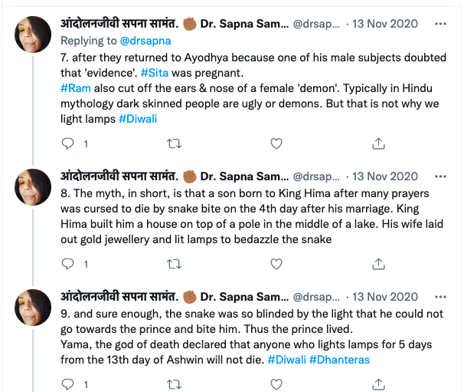Like the tweet about Ram and Ayodhya
464x392 pixels.
click(x=276, y=143)
